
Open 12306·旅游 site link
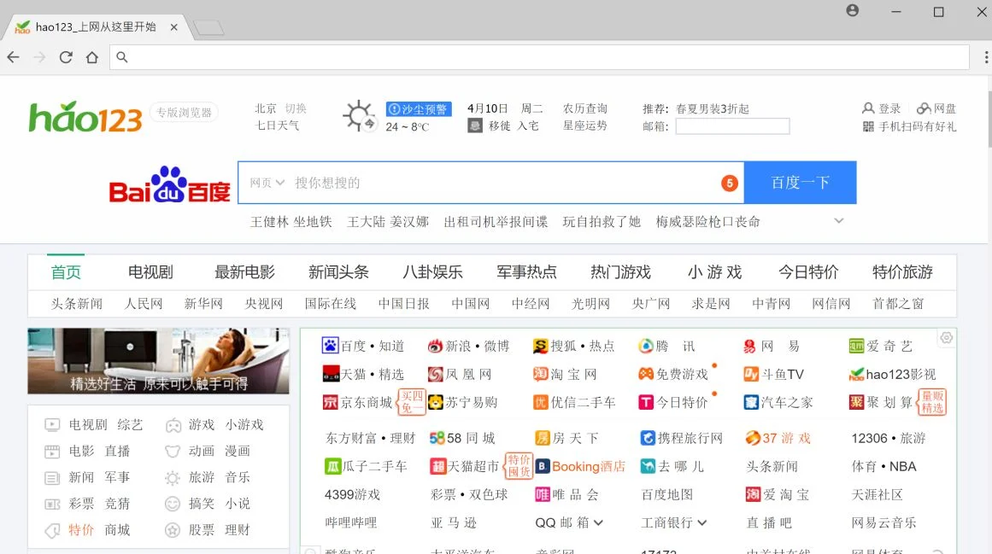click(x=889, y=438)
